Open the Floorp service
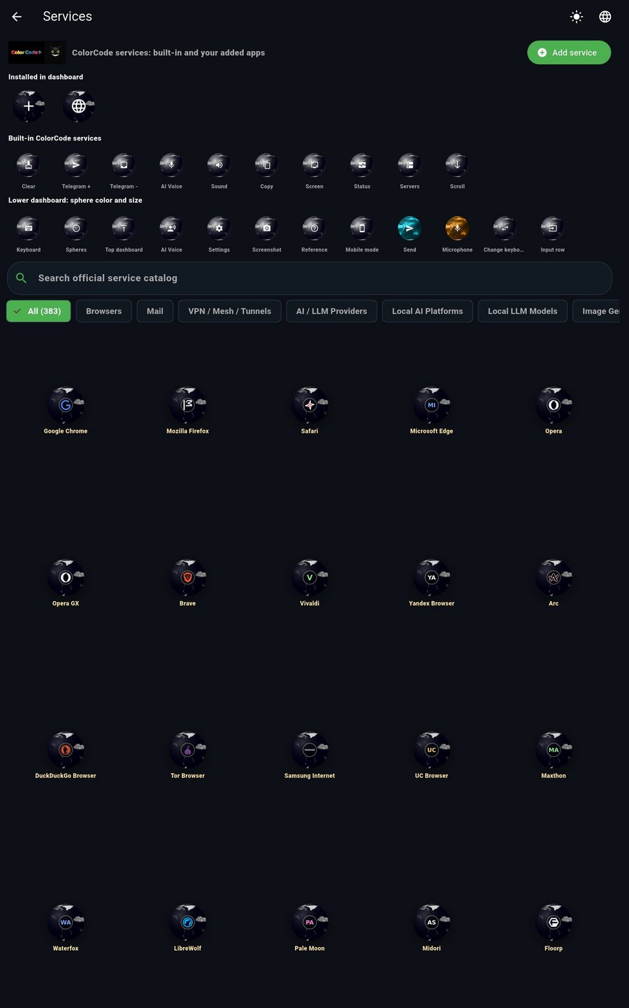Image resolution: width=629 pixels, height=1008 pixels. [x=554, y=923]
